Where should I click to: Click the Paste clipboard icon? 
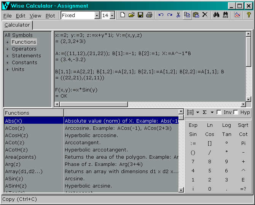(196, 15)
